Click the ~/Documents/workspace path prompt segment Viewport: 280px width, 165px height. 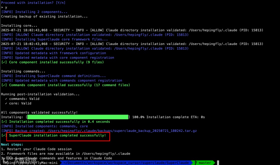coord(126,163)
